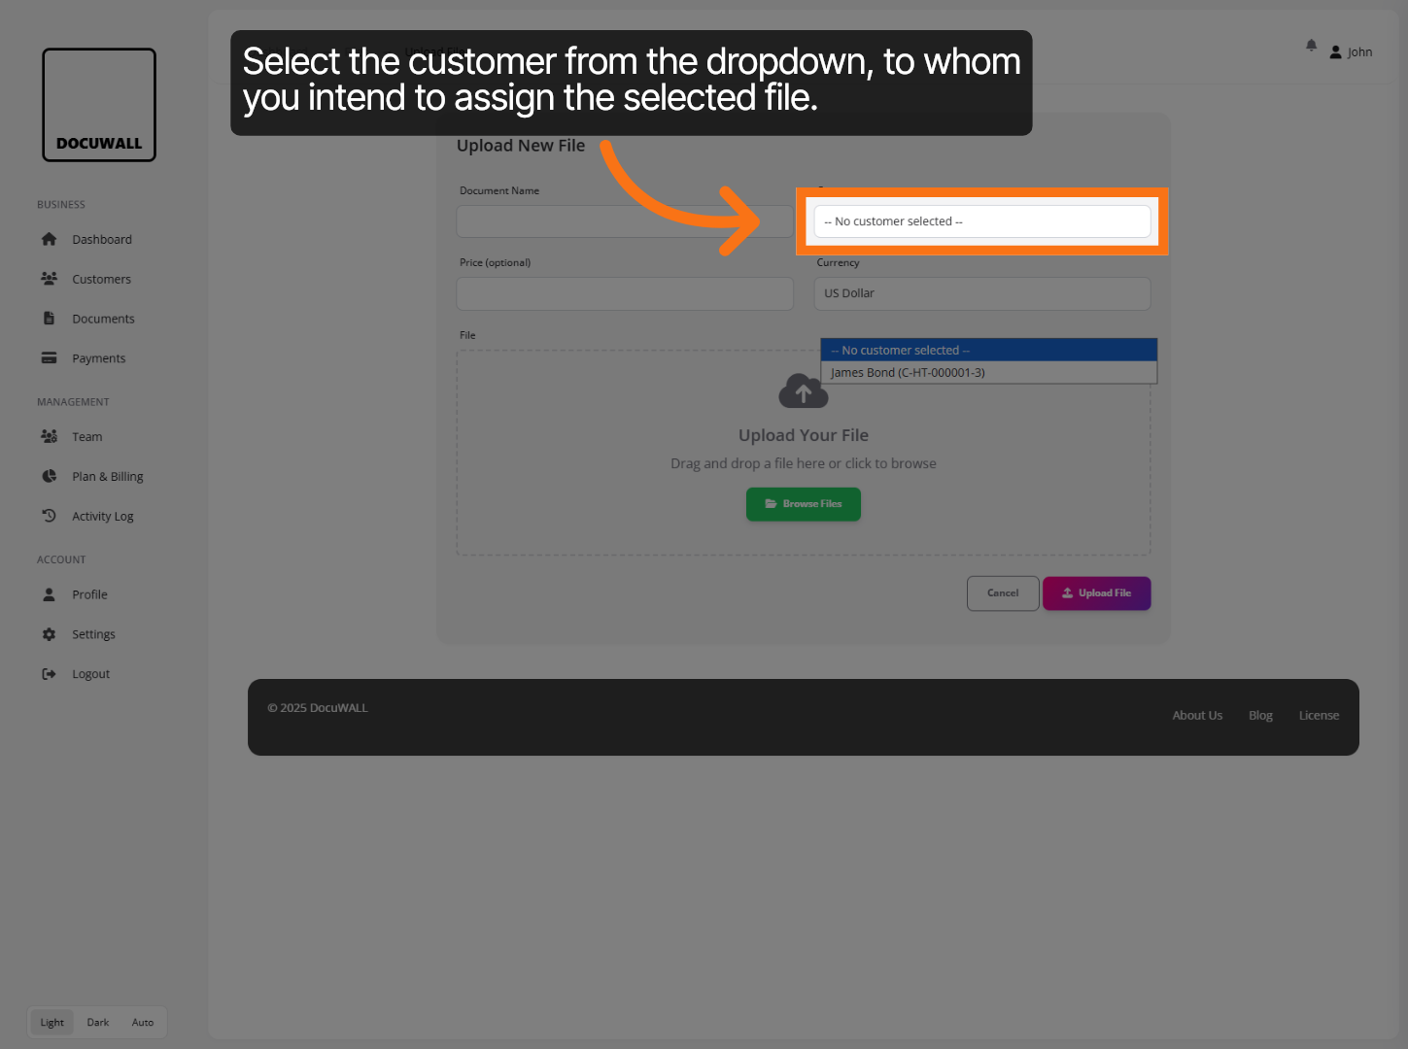Viewport: 1408px width, 1049px height.
Task: Open Settings via the gear icon
Action: tap(49, 633)
